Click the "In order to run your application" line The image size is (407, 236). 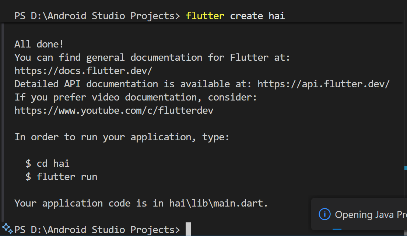(122, 137)
